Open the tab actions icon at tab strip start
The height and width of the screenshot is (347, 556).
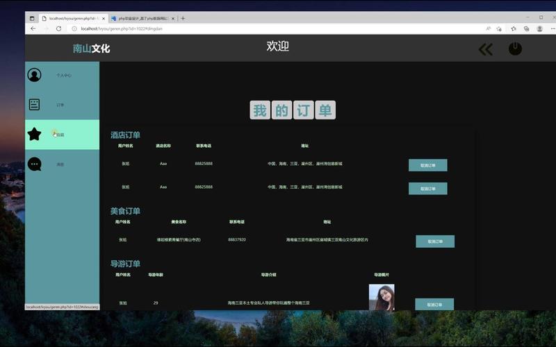32,19
